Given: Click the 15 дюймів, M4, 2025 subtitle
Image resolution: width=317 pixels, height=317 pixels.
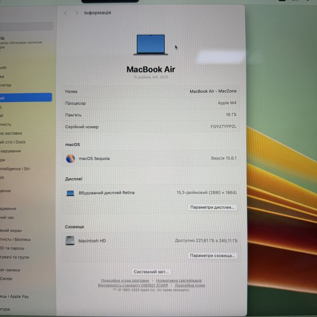Looking at the screenshot, I should (151, 77).
